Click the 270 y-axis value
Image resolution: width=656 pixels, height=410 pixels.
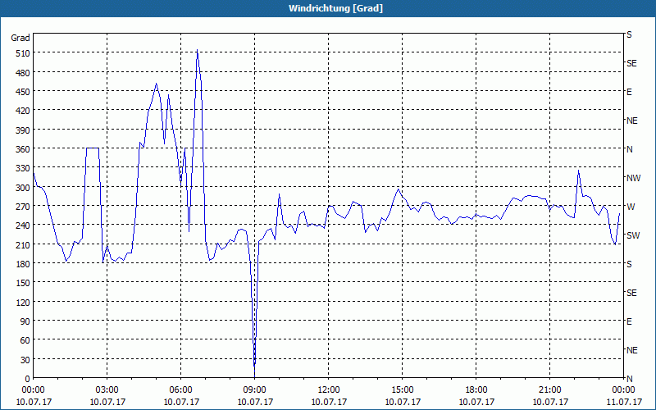pos(23,207)
